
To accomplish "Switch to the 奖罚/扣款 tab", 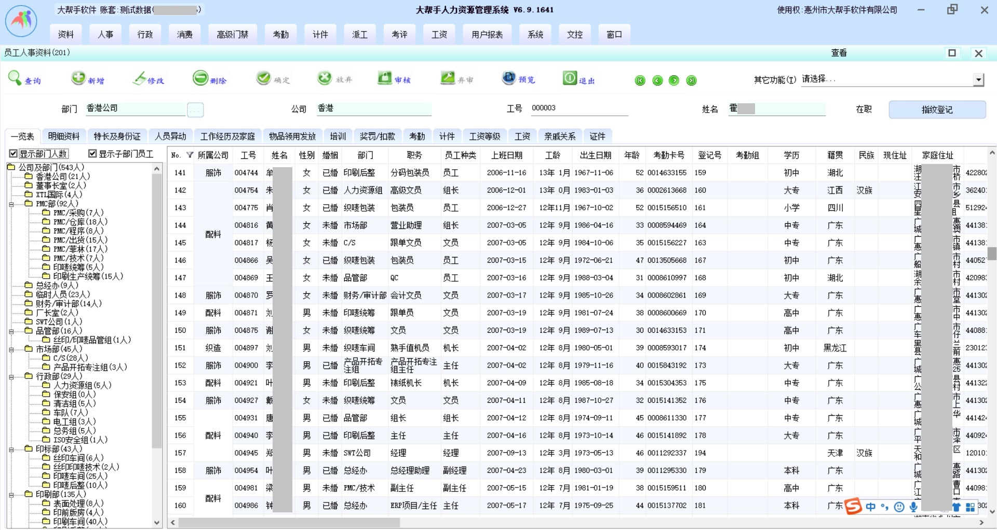I will (378, 136).
